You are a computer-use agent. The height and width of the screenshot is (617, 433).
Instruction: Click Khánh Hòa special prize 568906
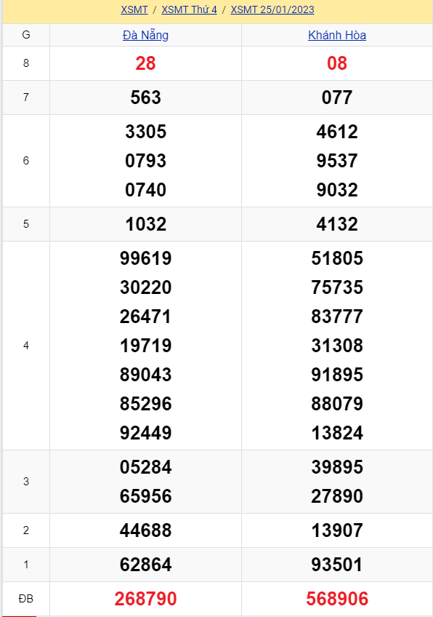coord(337,599)
